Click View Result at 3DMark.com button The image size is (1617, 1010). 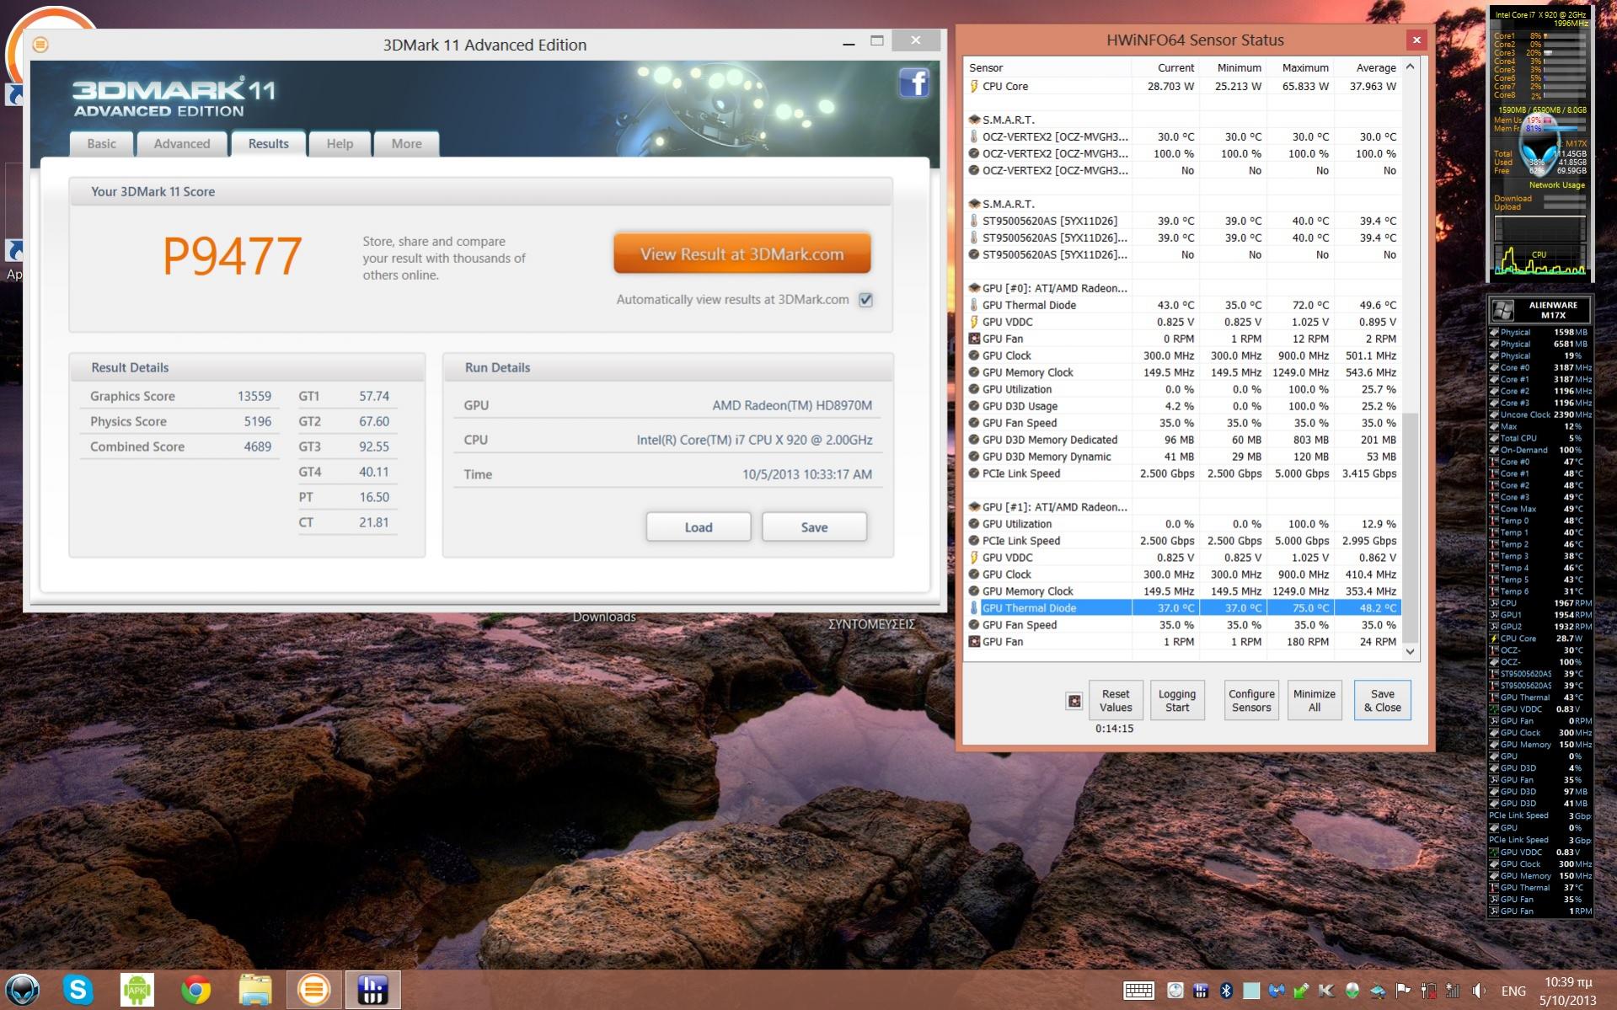[742, 254]
